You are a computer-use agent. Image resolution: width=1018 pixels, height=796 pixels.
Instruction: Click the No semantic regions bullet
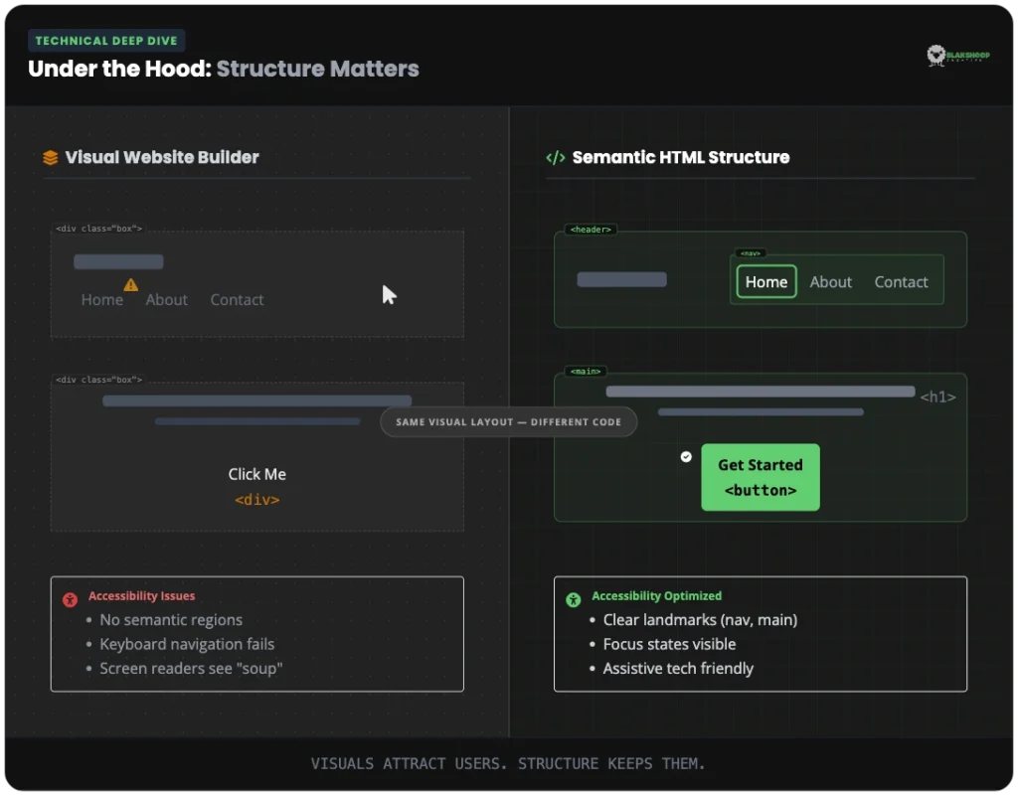[171, 620]
